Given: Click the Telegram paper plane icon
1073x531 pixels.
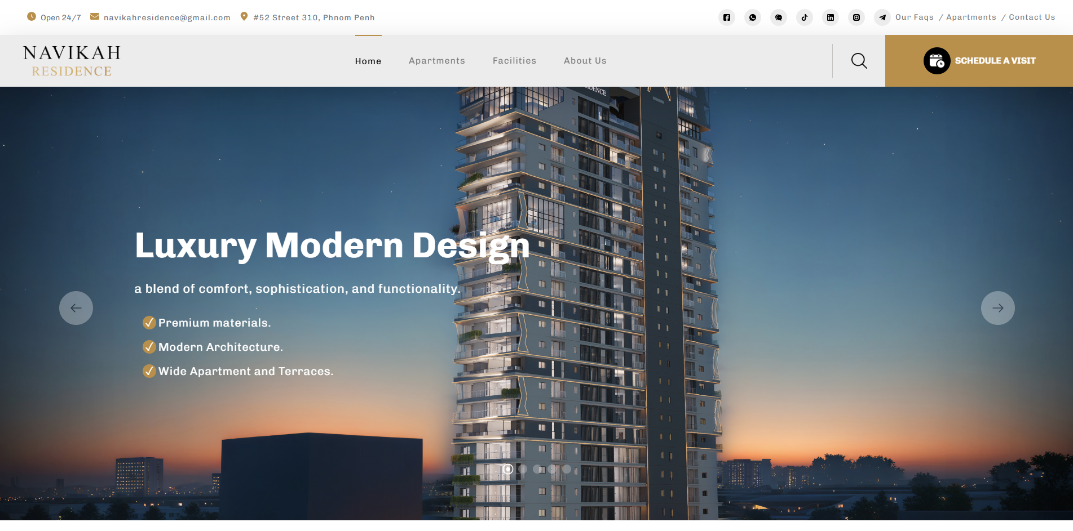Looking at the screenshot, I should [882, 17].
